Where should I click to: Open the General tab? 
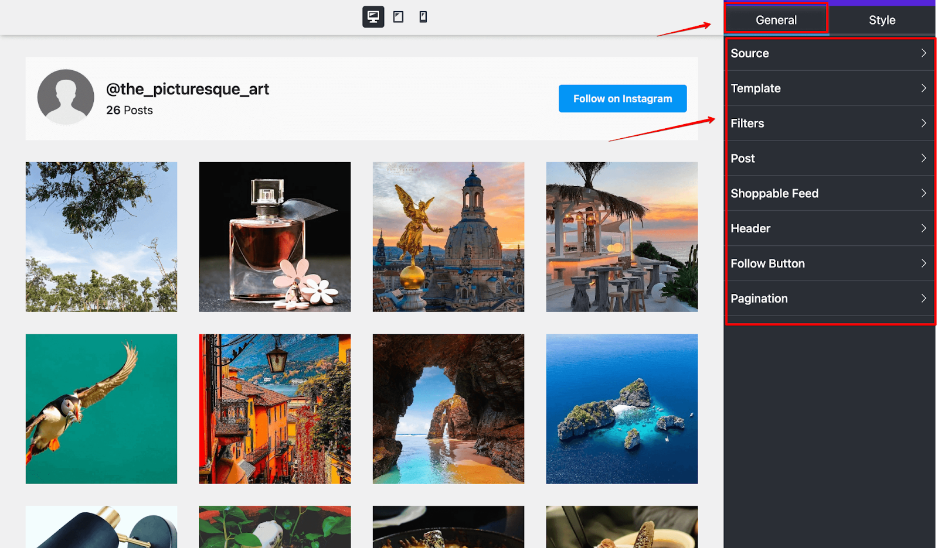tap(776, 20)
